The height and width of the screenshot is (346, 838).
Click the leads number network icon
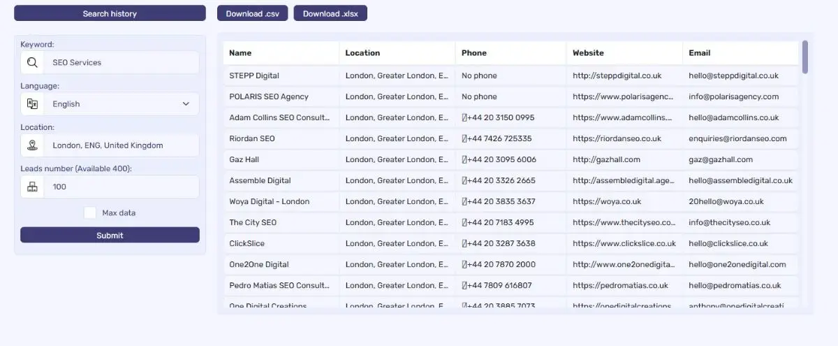(32, 187)
